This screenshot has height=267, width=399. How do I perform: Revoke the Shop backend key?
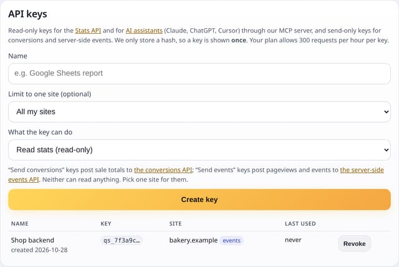[354, 243]
